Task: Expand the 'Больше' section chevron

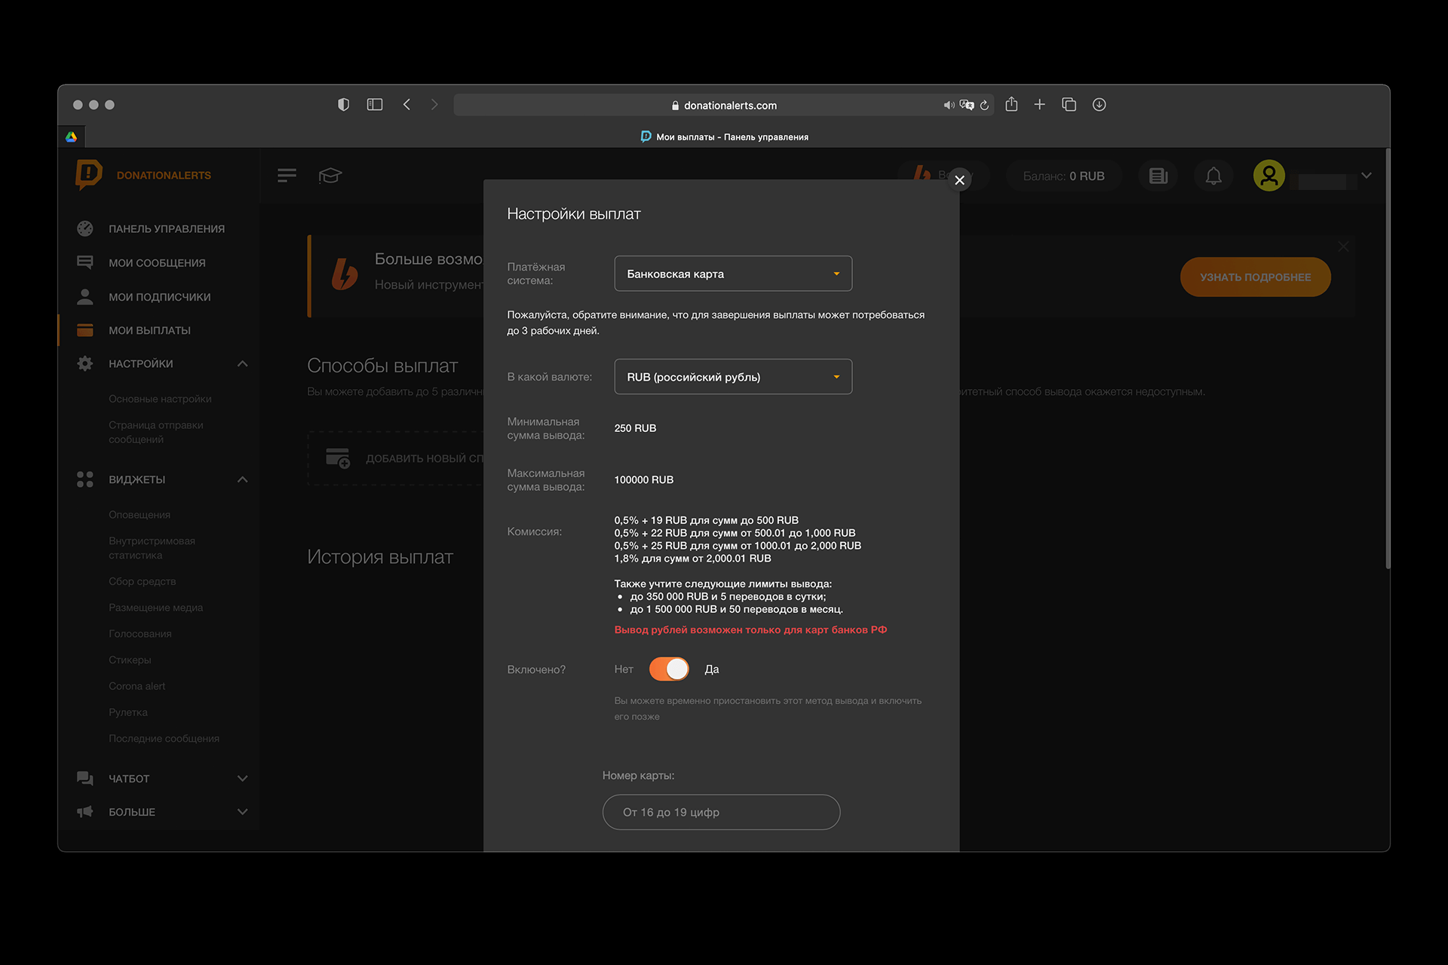Action: [x=242, y=812]
